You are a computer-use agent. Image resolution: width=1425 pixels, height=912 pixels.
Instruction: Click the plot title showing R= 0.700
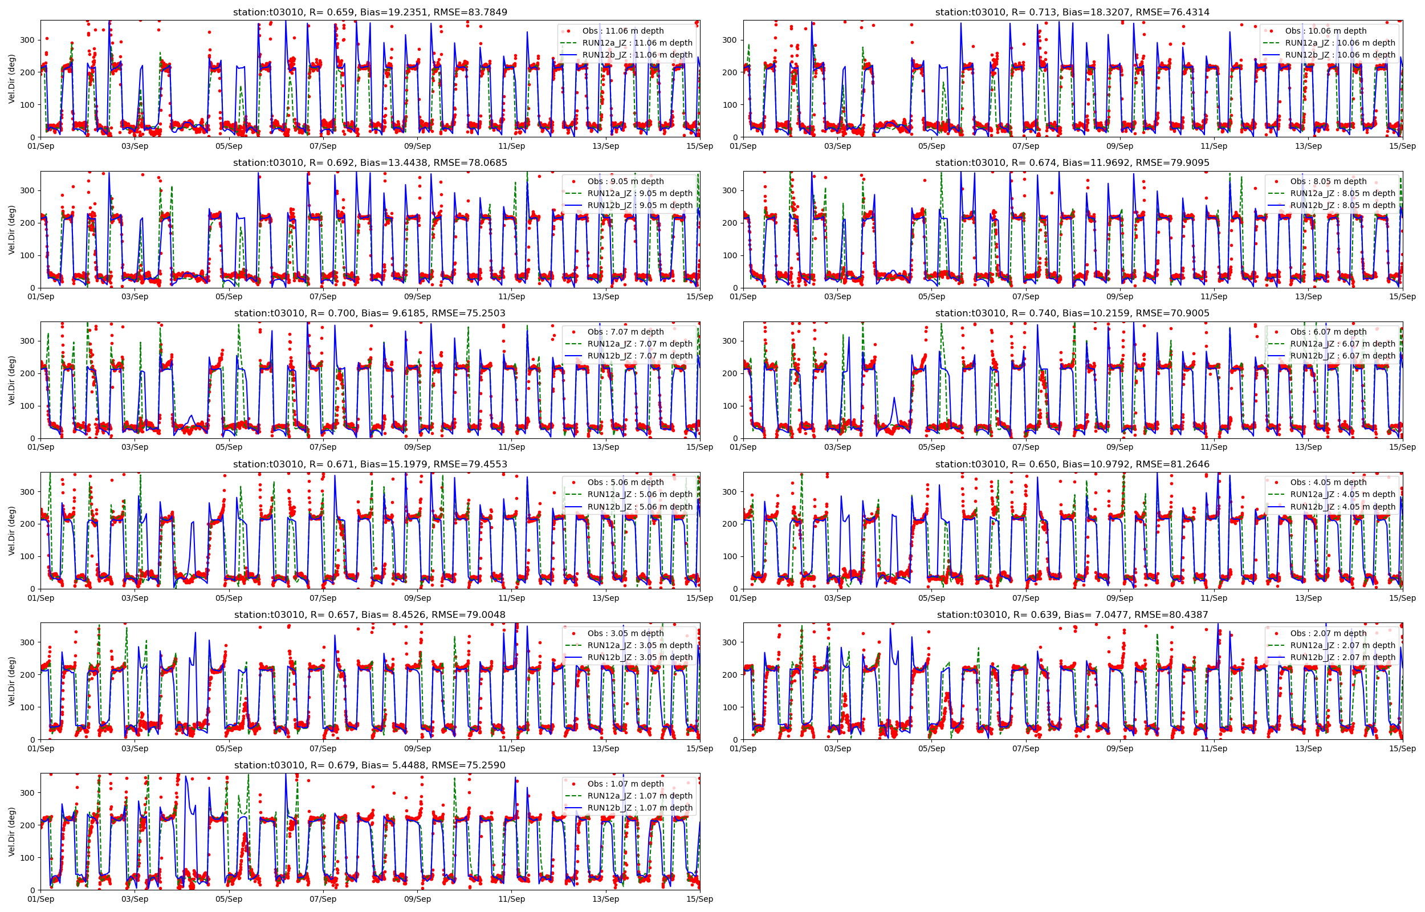369,313
